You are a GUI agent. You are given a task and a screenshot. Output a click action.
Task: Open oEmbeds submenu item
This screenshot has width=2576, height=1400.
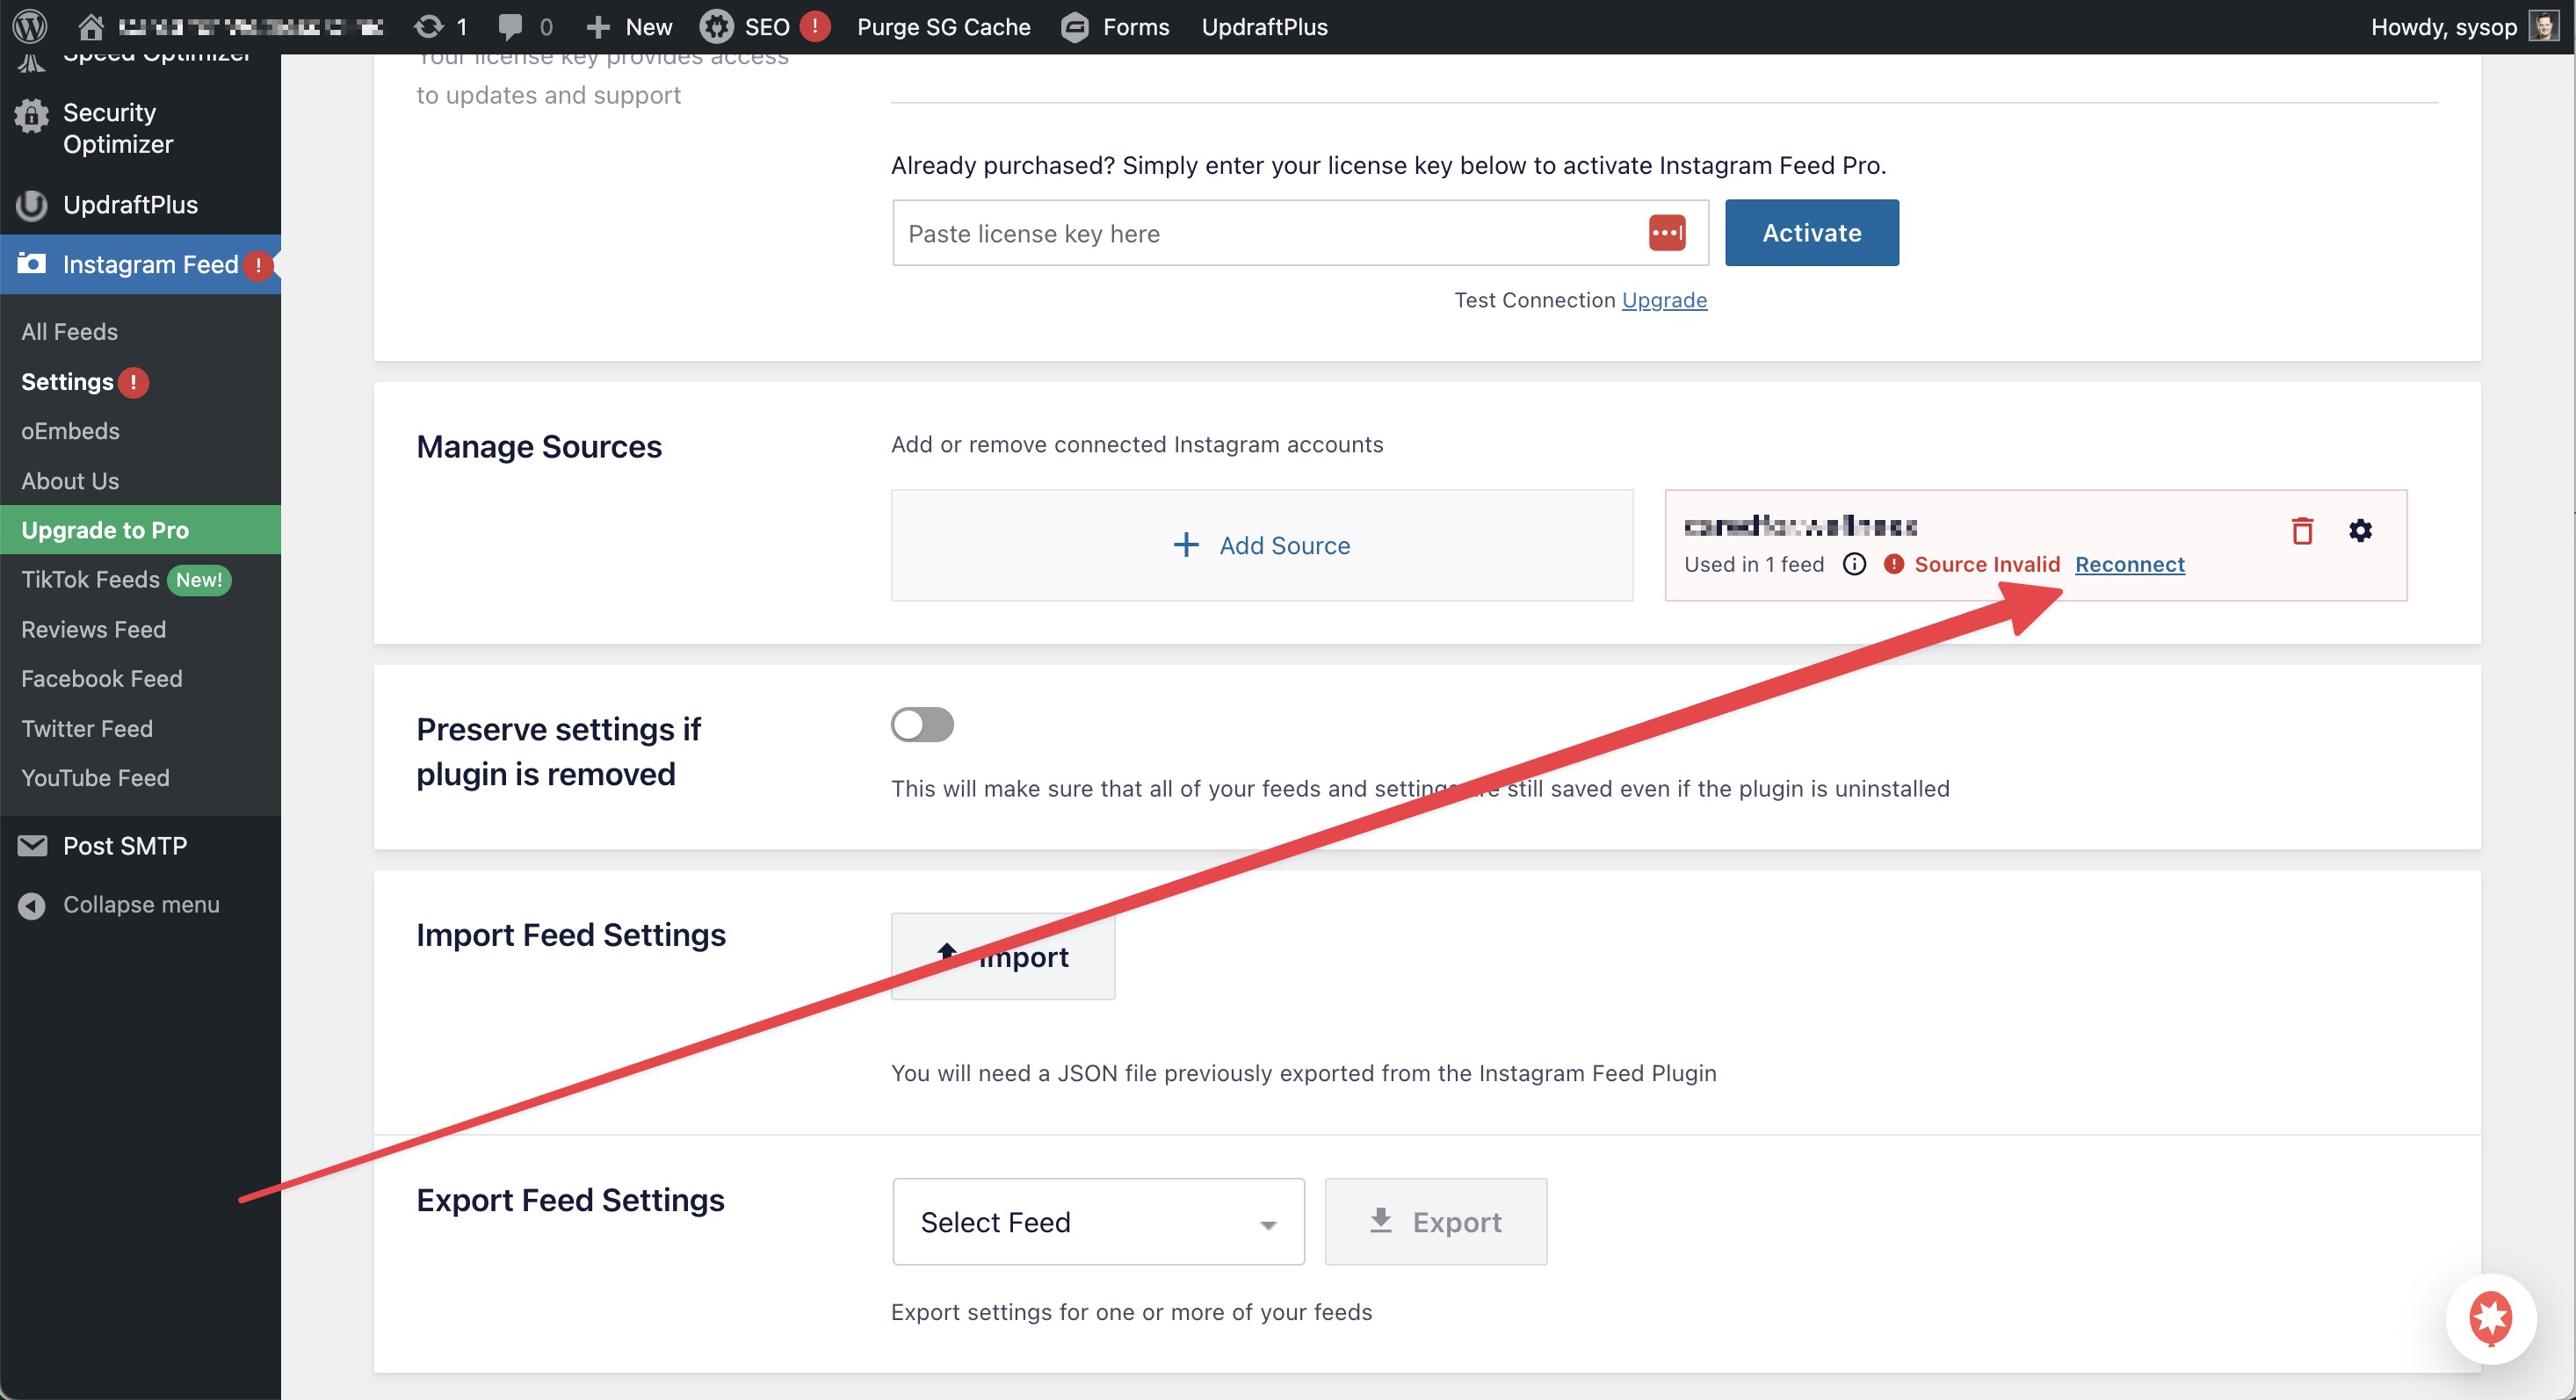[70, 431]
